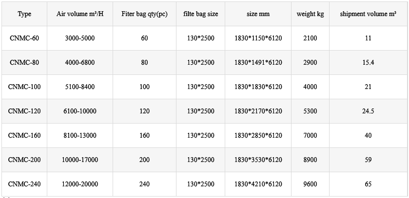Select the CNMC-200 row label
The width and height of the screenshot is (409, 198).
pos(24,160)
